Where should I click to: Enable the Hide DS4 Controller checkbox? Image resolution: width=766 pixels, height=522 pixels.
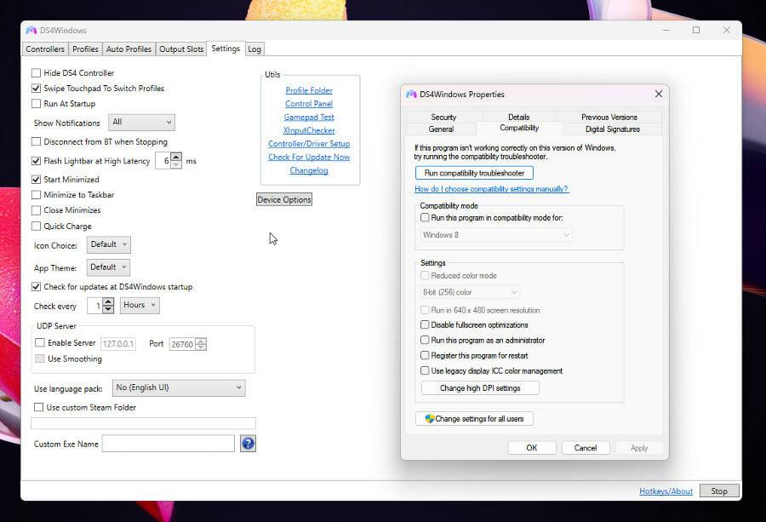(37, 73)
